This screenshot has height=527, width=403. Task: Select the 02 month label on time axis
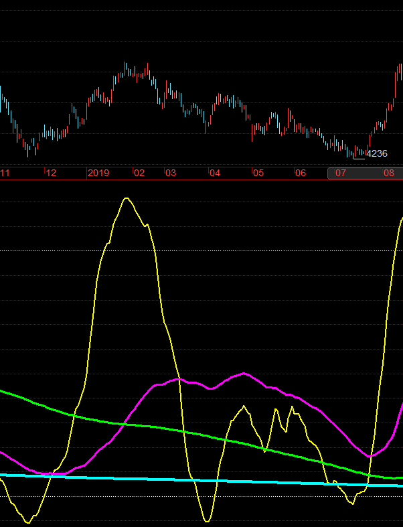point(139,173)
